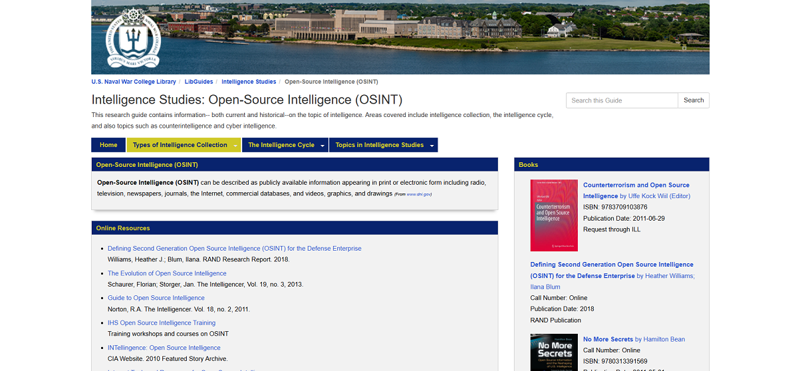Open the Intelligence Studies breadcrumb link
This screenshot has height=371, width=798.
pos(249,82)
